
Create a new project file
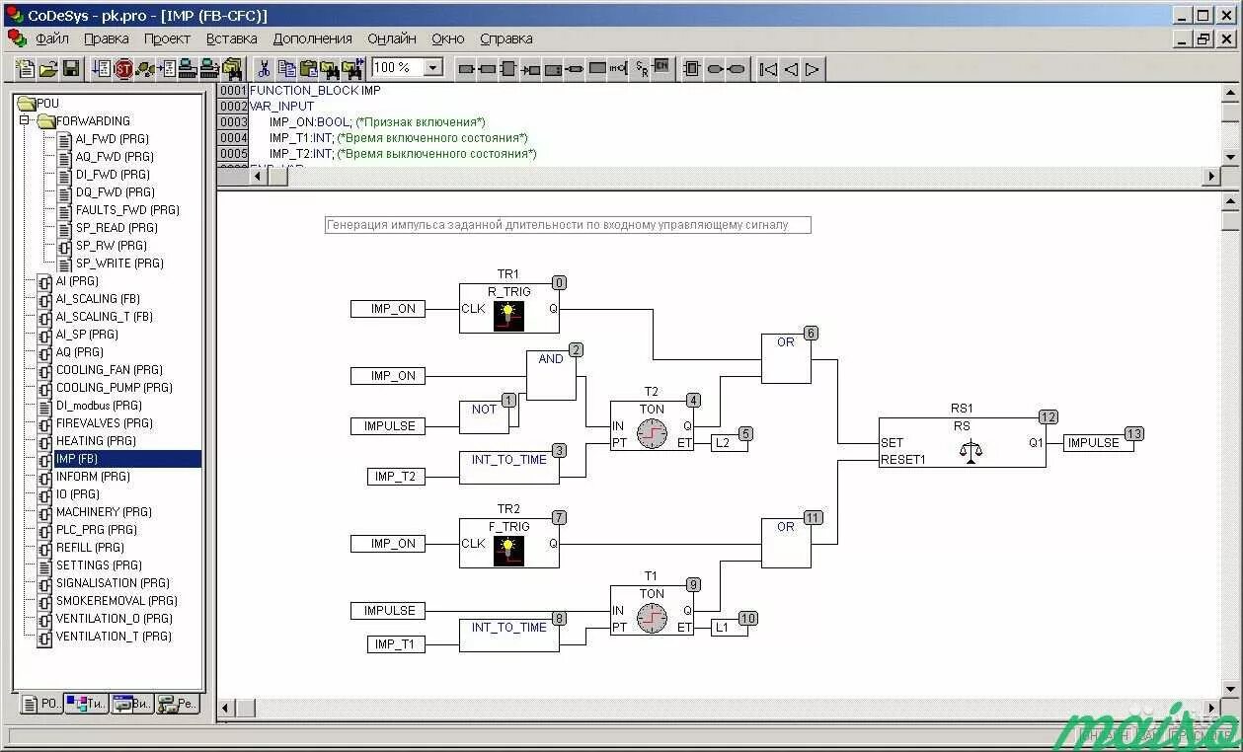(x=26, y=69)
